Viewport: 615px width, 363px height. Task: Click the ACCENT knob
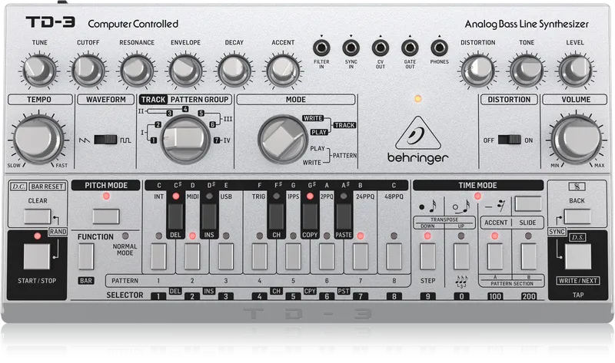[x=283, y=71]
